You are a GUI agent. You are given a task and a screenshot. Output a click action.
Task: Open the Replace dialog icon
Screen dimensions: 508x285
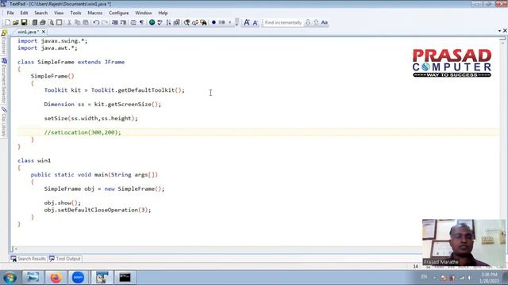click(195, 23)
